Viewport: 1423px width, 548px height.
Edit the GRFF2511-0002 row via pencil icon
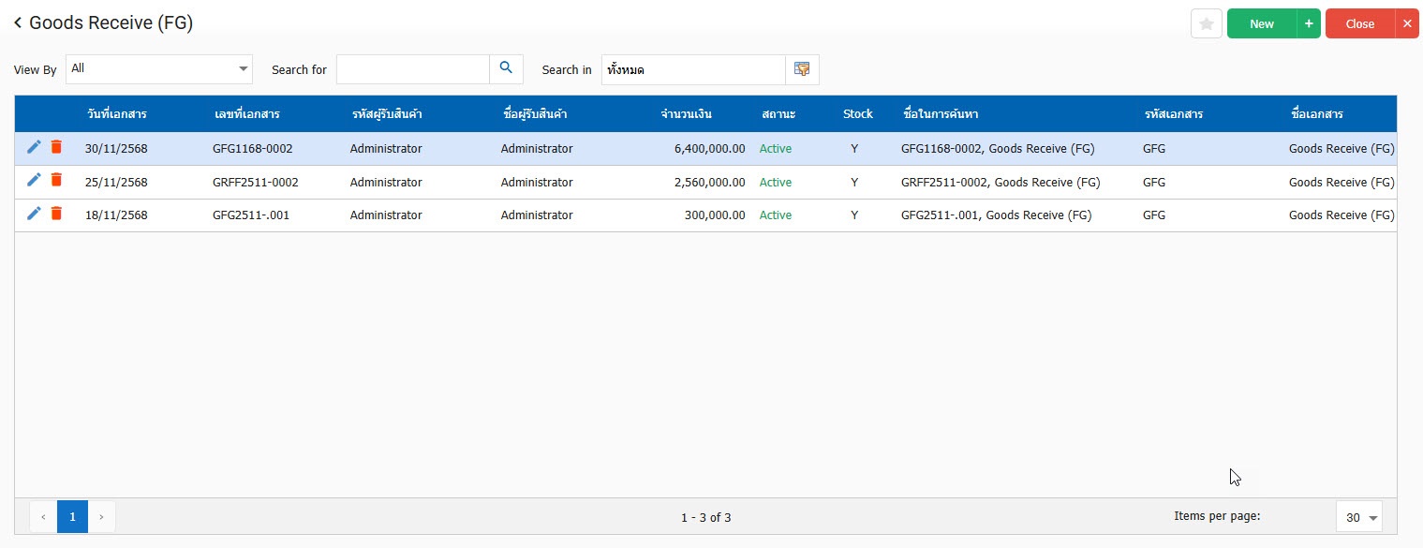[x=34, y=181]
